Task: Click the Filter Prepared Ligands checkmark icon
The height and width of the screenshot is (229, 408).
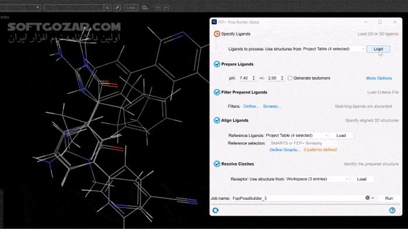Action: pos(217,92)
